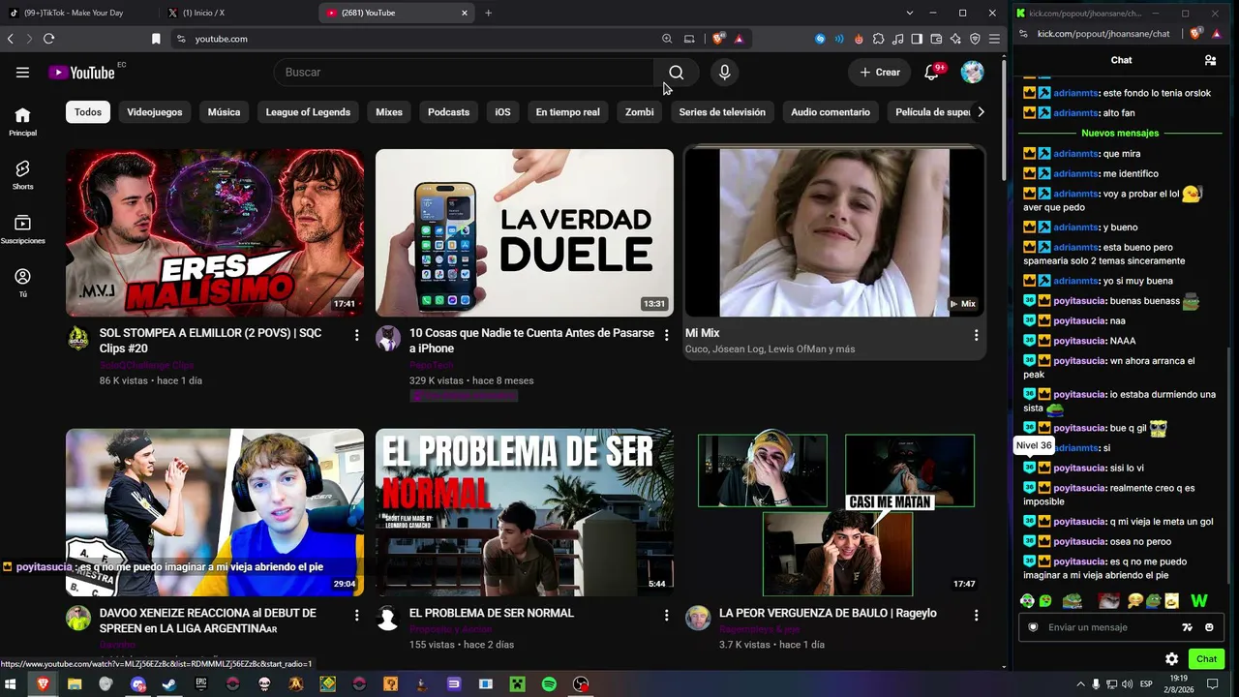Select the Todos filter chip
Viewport: 1239px width, 697px height.
pyautogui.click(x=88, y=112)
